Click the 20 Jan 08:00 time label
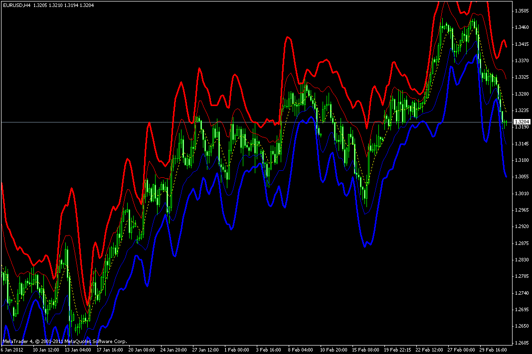The height and width of the screenshot is (354, 532). (x=142, y=350)
